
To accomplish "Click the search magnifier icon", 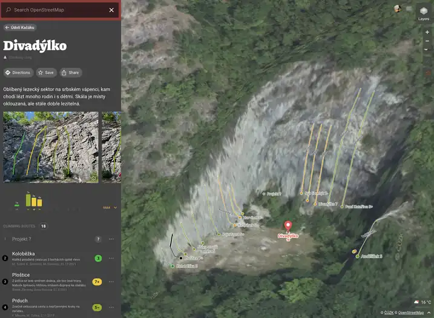I will pos(8,10).
